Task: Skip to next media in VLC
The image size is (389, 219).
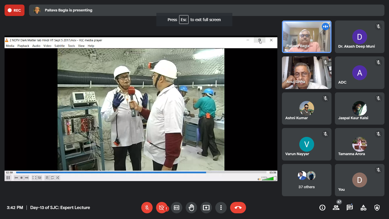Action: click(26, 178)
